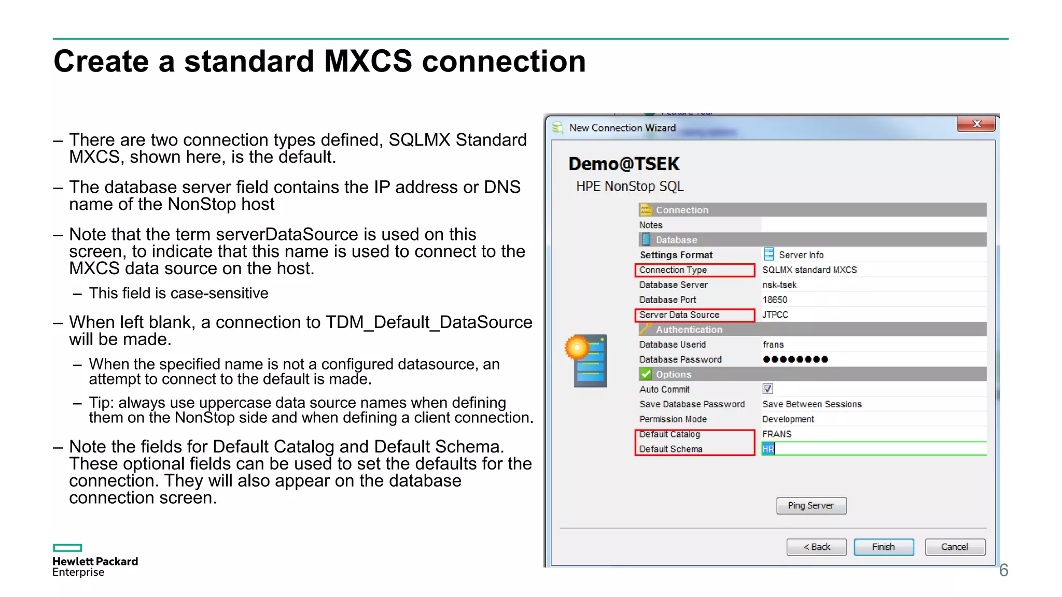Click the HPE NonStop SQL subtitle
The image size is (1062, 597).
coord(630,187)
